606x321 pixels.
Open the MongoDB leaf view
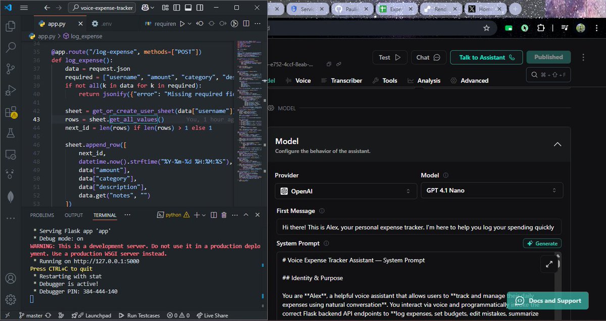point(11,197)
